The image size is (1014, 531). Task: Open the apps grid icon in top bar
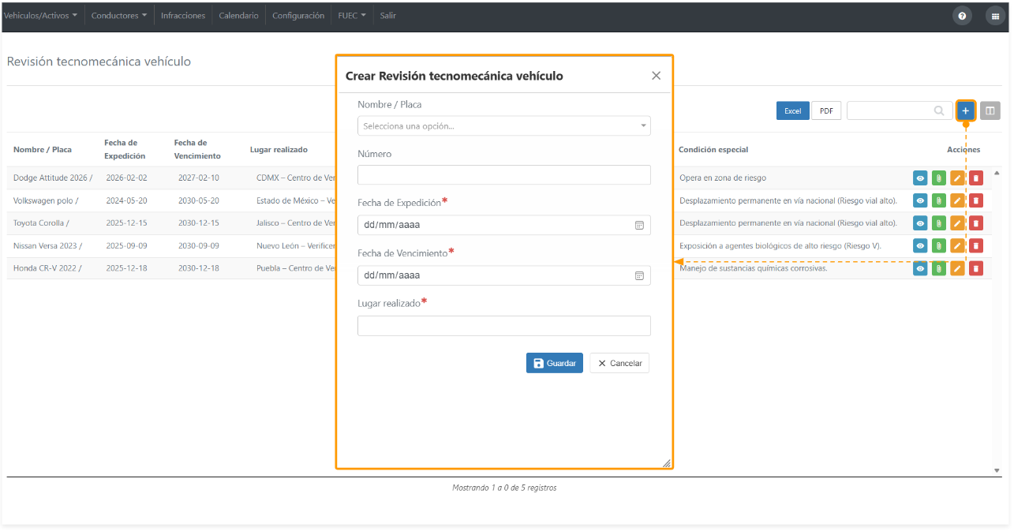(995, 16)
